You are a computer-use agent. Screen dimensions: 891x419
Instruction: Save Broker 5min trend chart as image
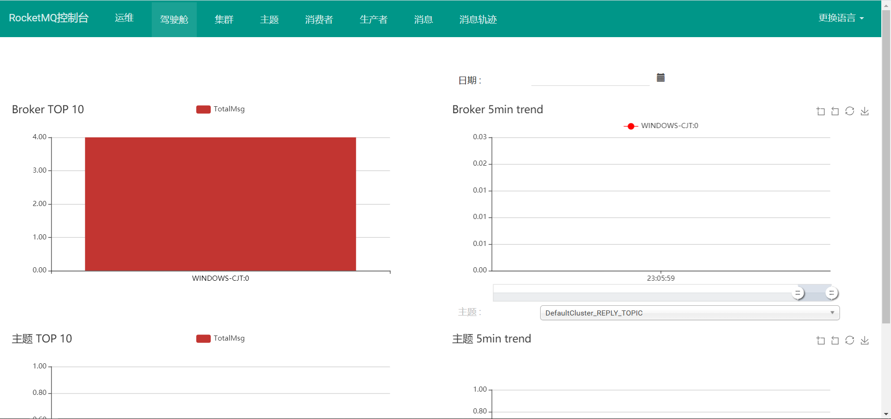[865, 111]
